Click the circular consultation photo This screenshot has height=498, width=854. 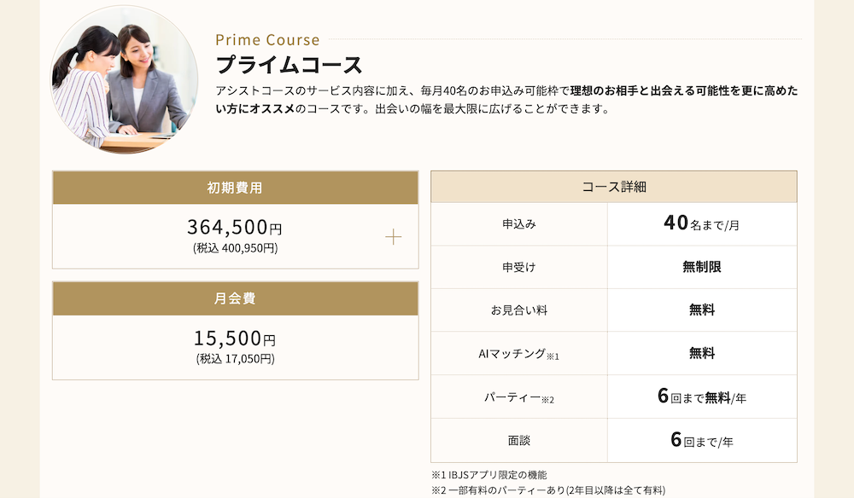[x=125, y=80]
